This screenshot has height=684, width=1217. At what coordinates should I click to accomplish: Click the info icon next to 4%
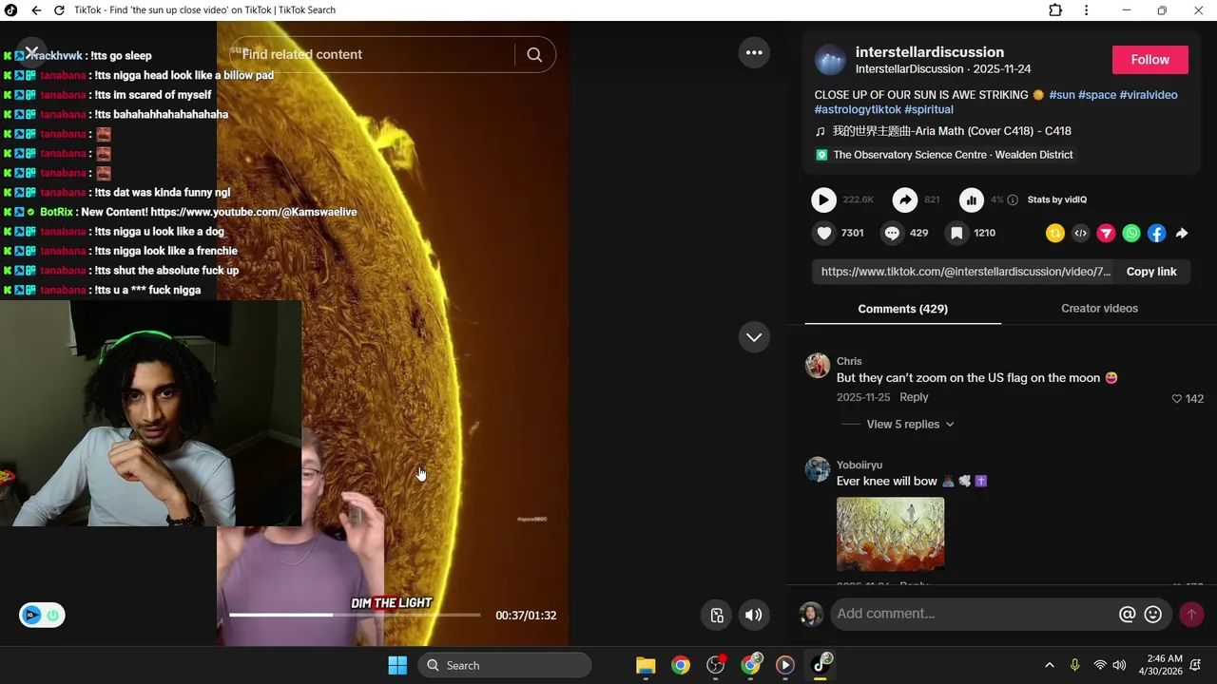[x=1013, y=199]
